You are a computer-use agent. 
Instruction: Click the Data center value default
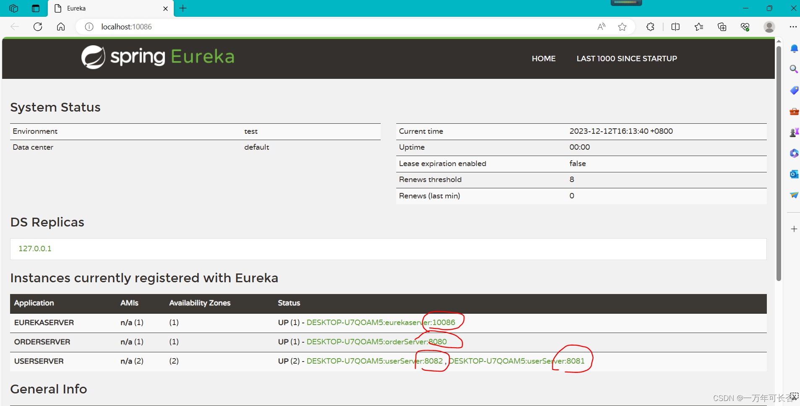click(x=256, y=147)
